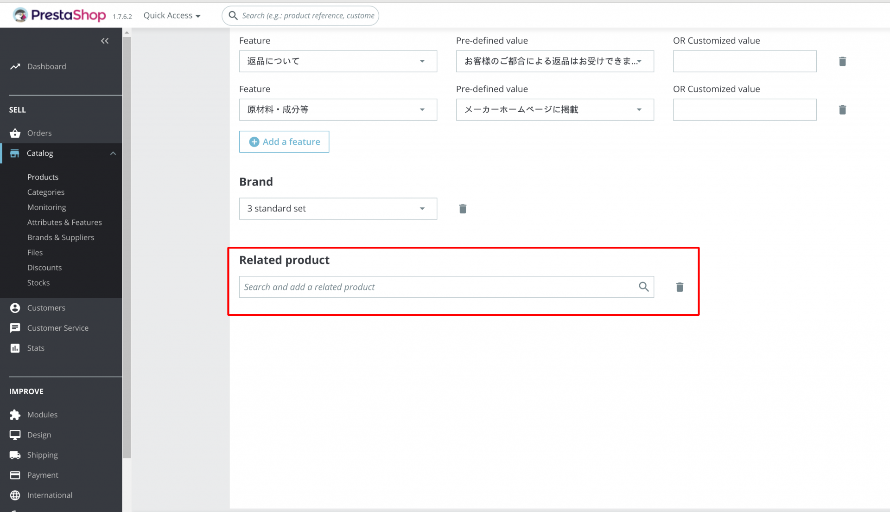
Task: Open the お客様のご都合 pre-defined value dropdown
Action: (x=555, y=61)
